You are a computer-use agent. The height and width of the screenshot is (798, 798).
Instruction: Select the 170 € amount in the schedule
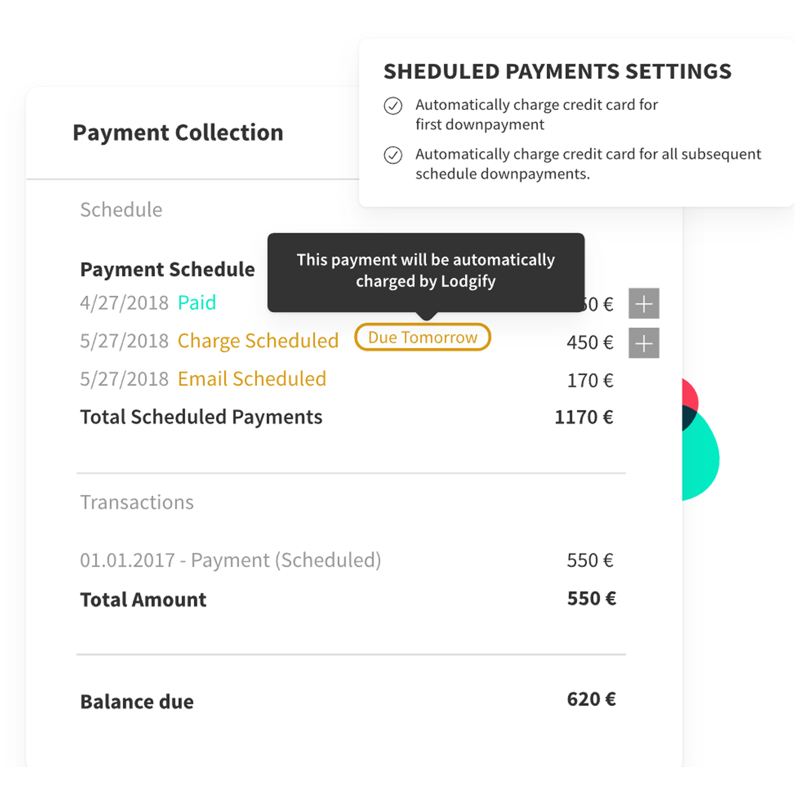tap(591, 380)
